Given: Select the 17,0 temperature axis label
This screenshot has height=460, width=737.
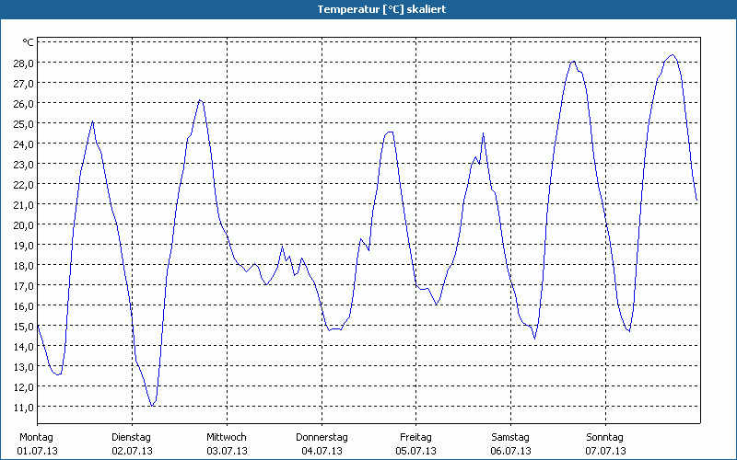Looking at the screenshot, I should (x=24, y=286).
